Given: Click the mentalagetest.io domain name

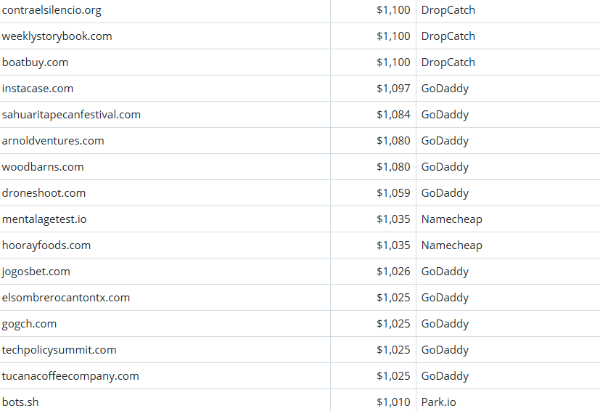Looking at the screenshot, I should pos(44,219).
